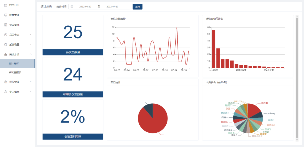Viewport: 304px width, 147px height.
Task: Click the person icon for 个人信息
Action: click(6, 92)
